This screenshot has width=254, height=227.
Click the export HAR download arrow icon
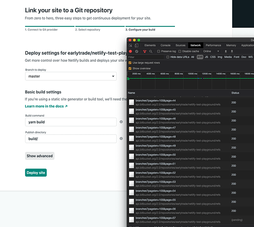(232, 51)
